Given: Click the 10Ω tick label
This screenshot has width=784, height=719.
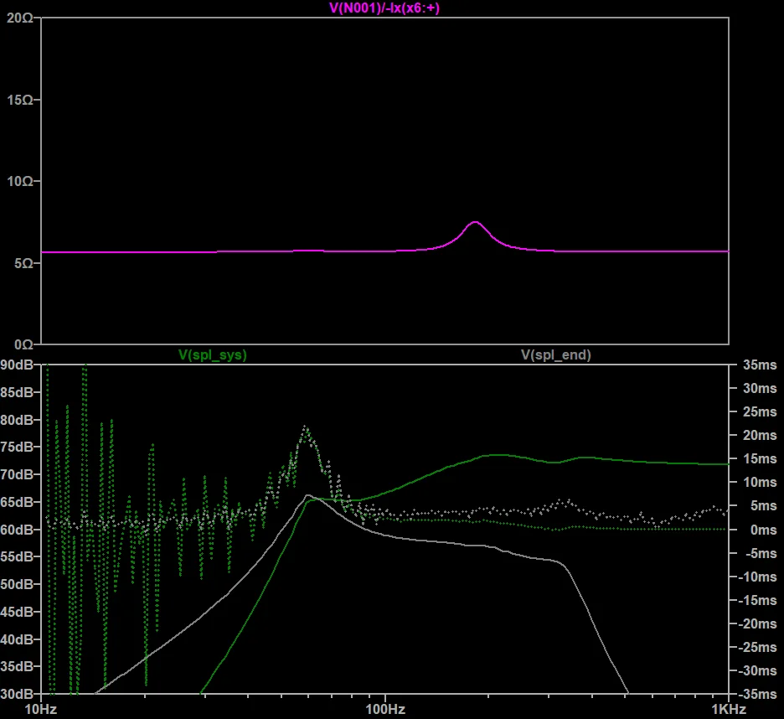Looking at the screenshot, I should pyautogui.click(x=18, y=181).
